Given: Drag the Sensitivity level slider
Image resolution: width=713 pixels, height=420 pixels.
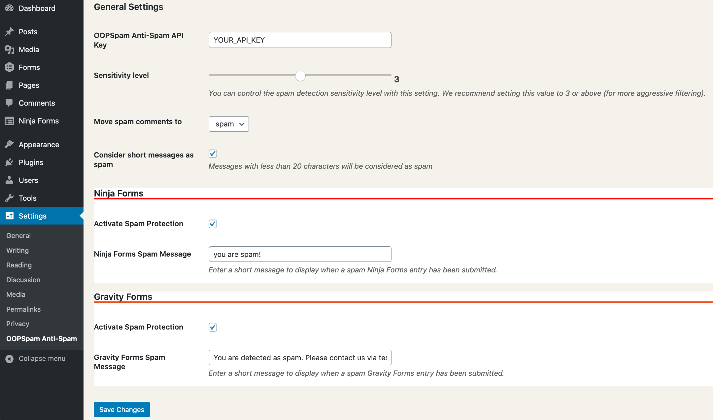Looking at the screenshot, I should click(x=300, y=76).
